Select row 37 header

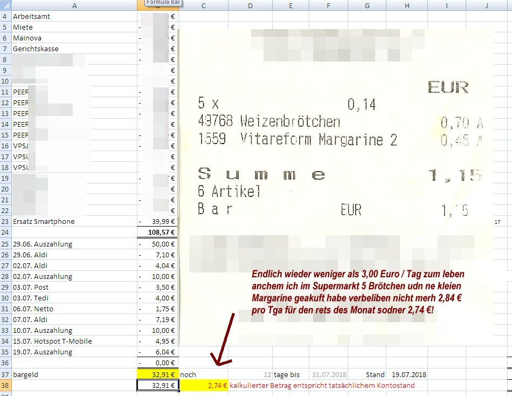tap(5, 374)
